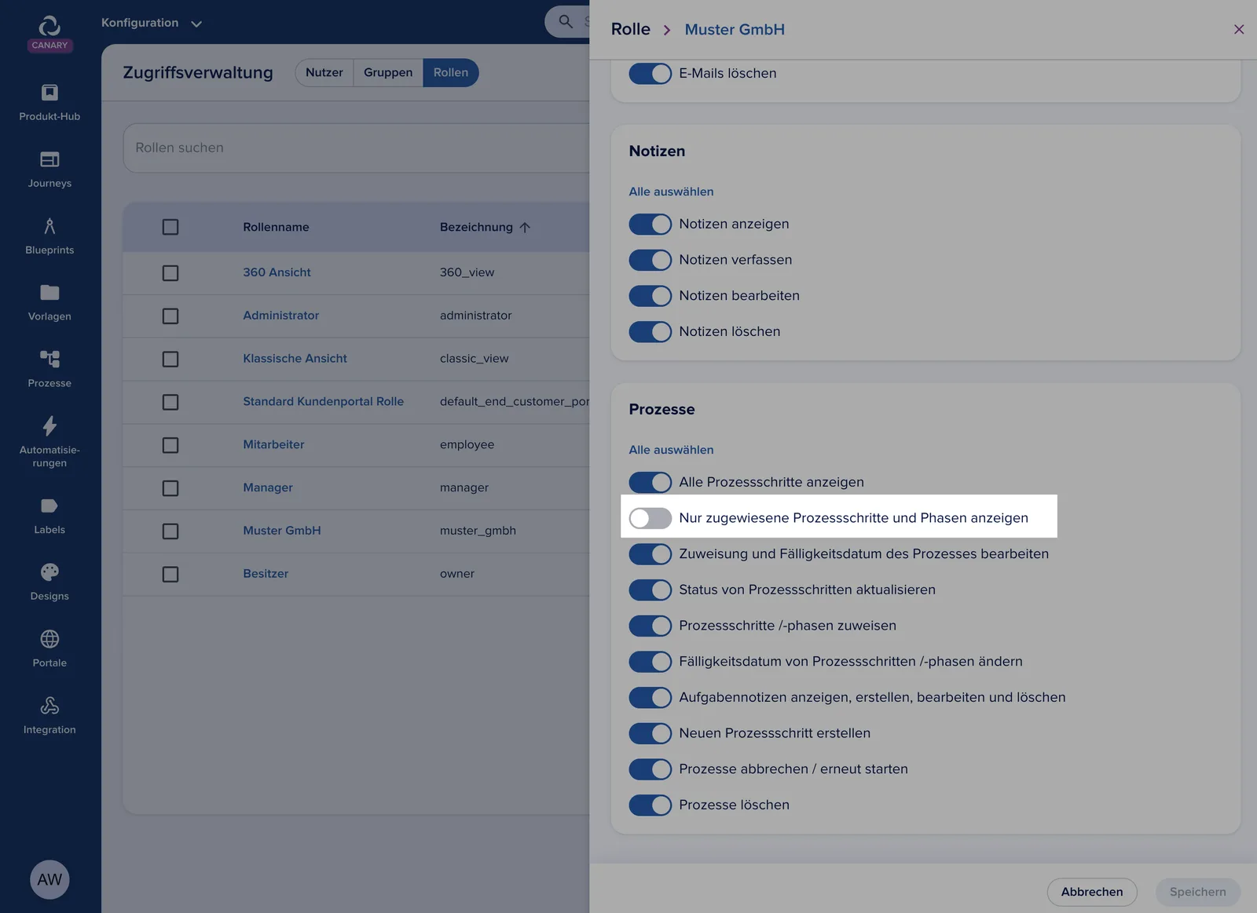Image resolution: width=1257 pixels, height=913 pixels.
Task: Open the Journeys sidebar icon
Action: [49, 159]
